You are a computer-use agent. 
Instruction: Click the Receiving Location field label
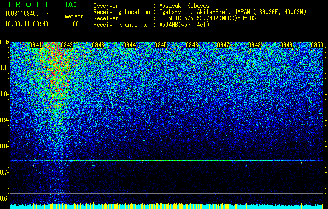(122, 12)
